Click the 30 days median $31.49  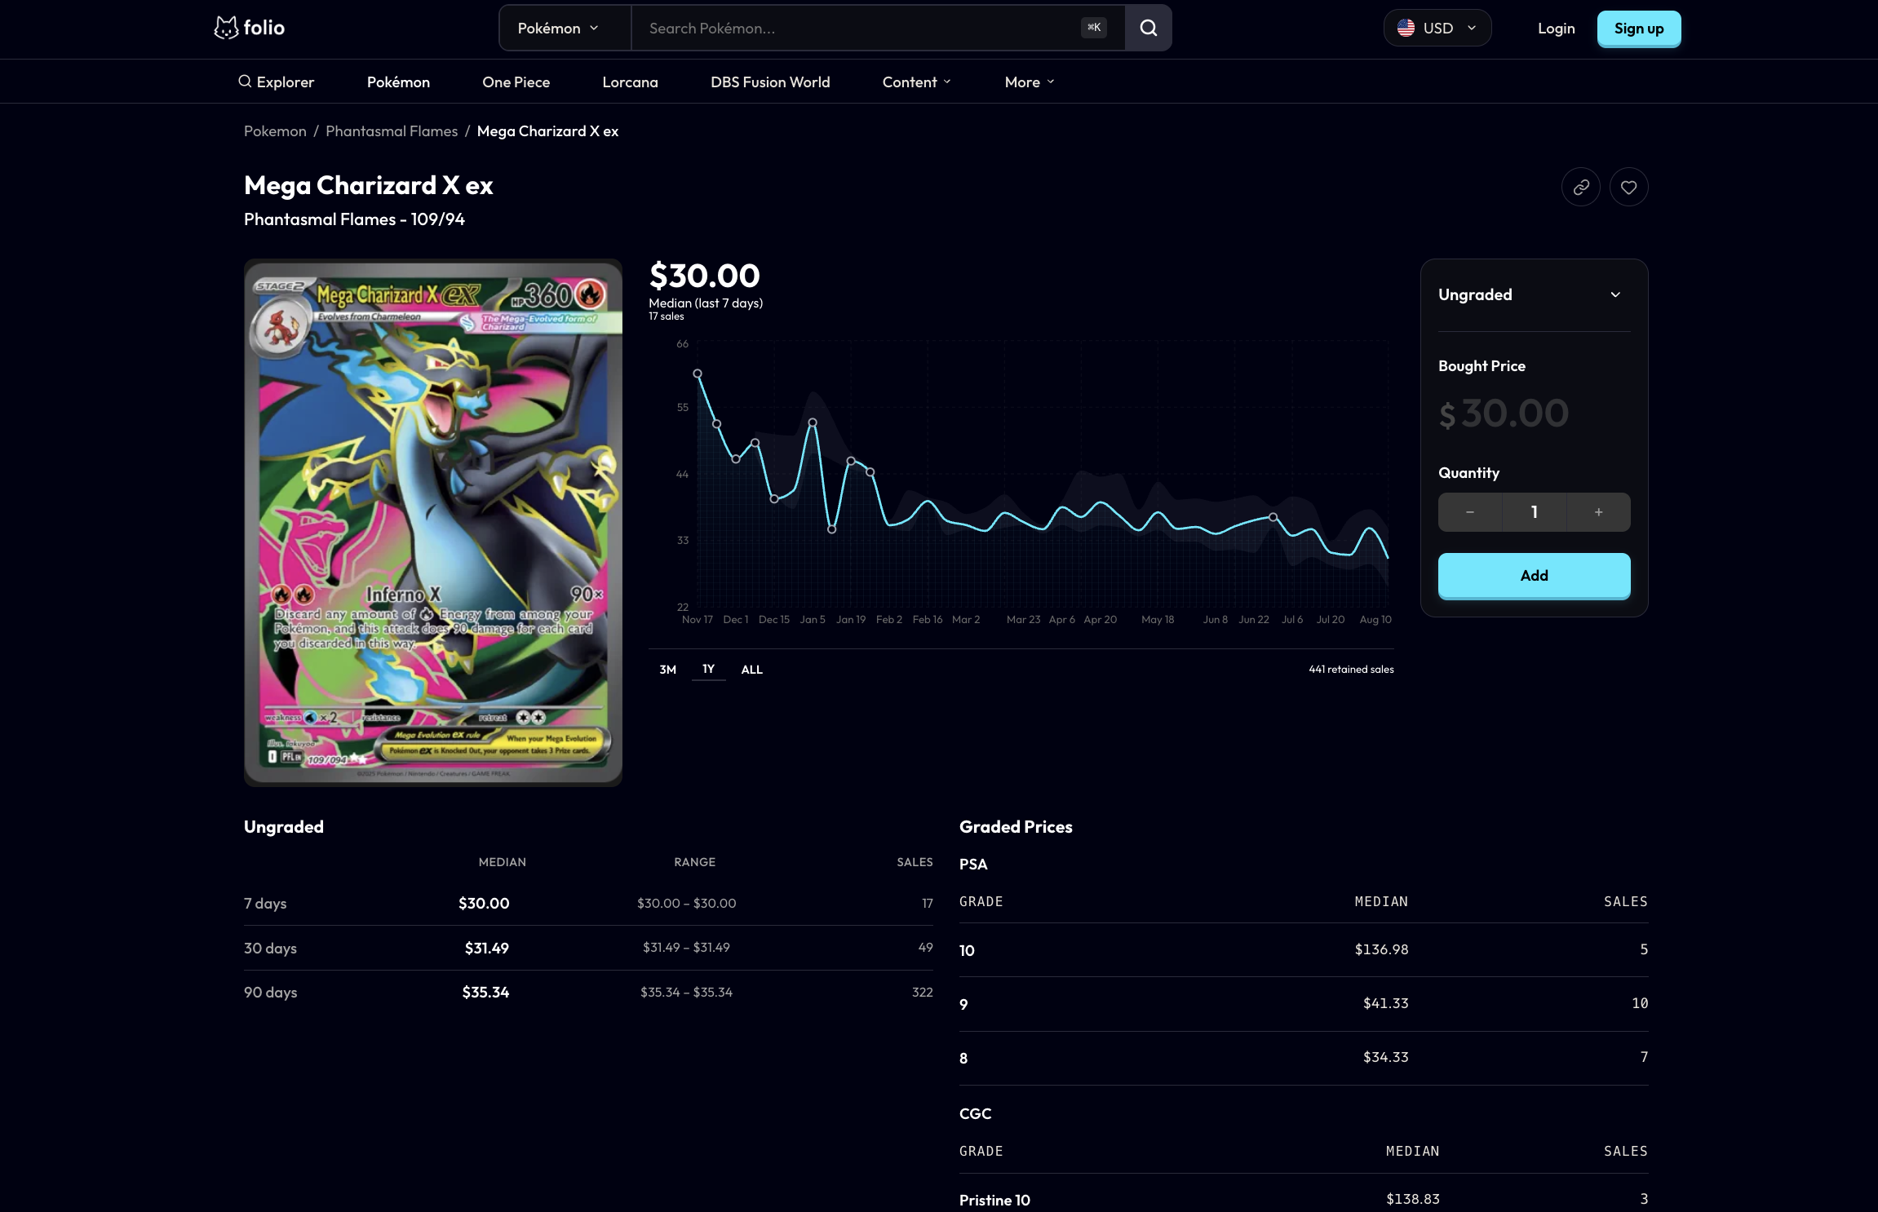486,948
